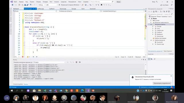Screen dimensions: 184x103
Task: Open the output source dropdown showing Отладка
Action: [x=49, y=62]
